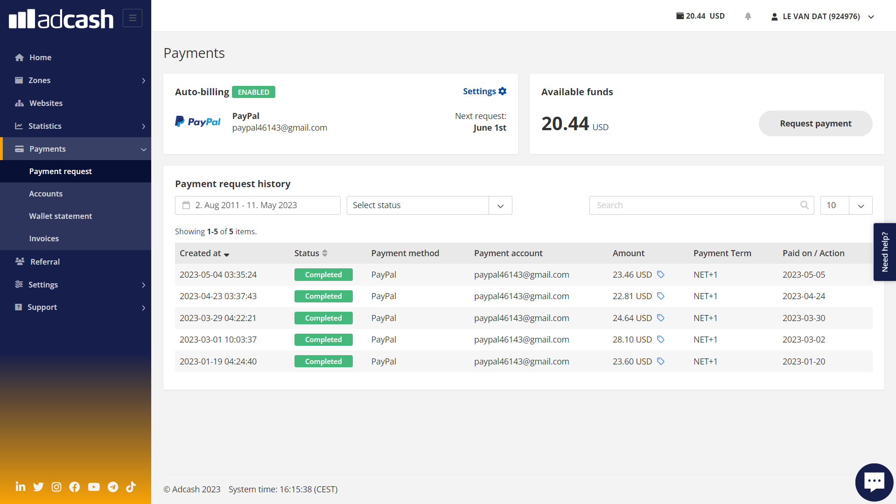896x504 pixels.
Task: Click Completed badge for 2023-03-01 request
Action: point(323,339)
